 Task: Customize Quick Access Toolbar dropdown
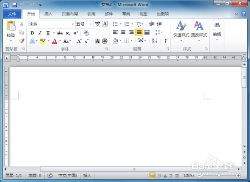(40, 5)
